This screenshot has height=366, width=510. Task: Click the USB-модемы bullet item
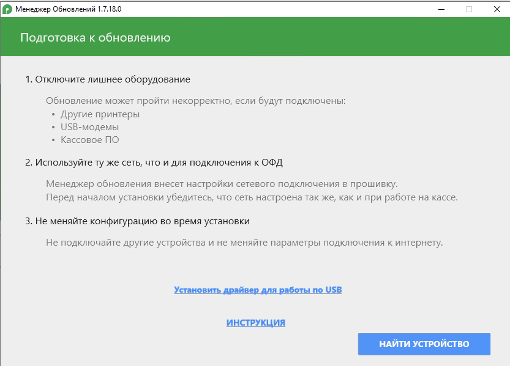89,127
